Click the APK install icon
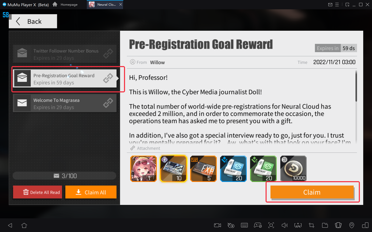 pyautogui.click(x=298, y=225)
